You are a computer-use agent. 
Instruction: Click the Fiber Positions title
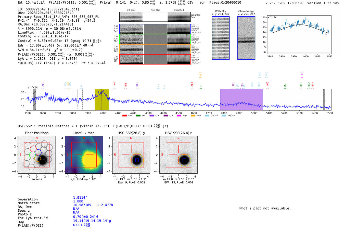[37, 133]
